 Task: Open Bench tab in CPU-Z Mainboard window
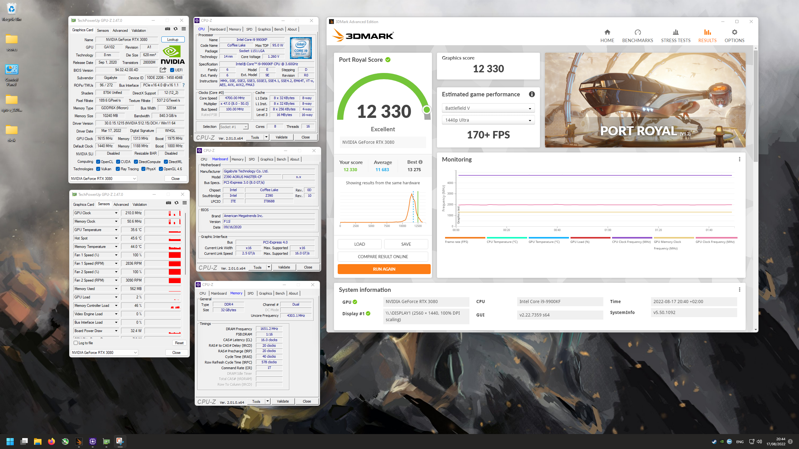point(281,159)
